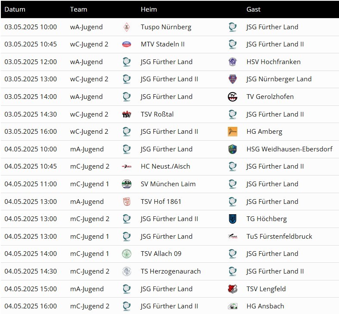Click the orange HG Amberg logo

tap(233, 132)
